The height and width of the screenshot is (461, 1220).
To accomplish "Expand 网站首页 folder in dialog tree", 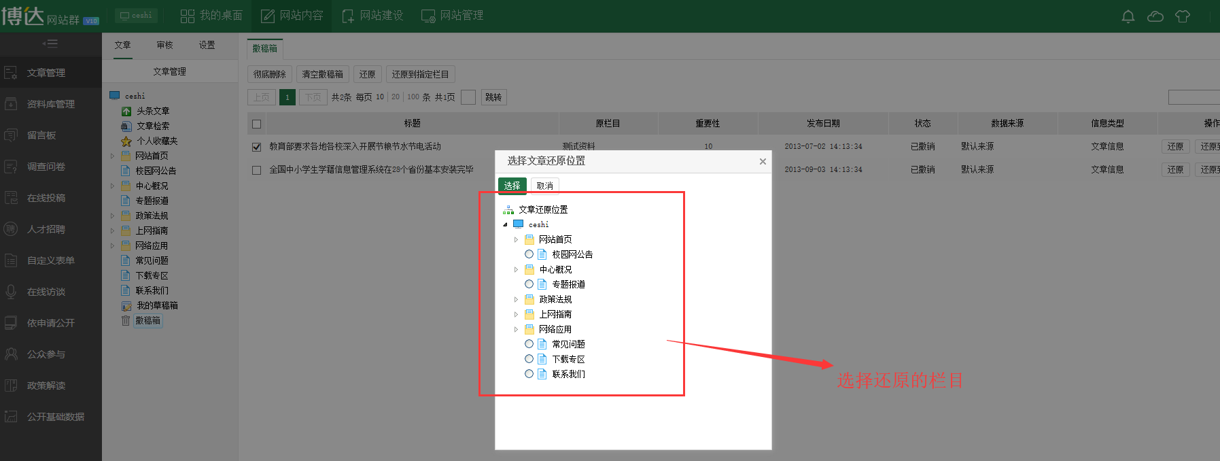I will coord(516,239).
